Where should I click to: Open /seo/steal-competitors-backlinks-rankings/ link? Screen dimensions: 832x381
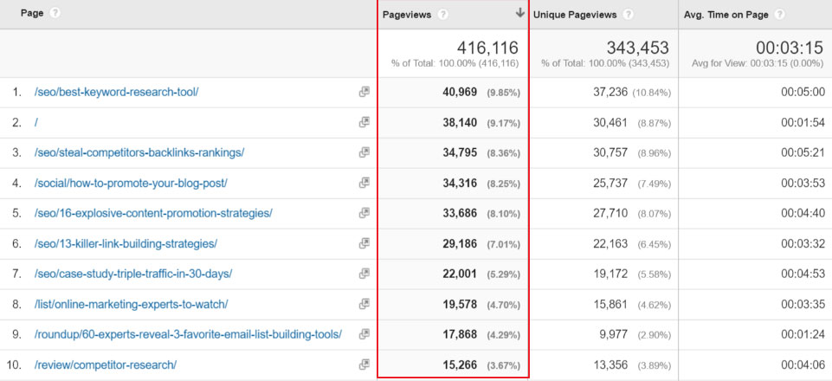click(139, 152)
